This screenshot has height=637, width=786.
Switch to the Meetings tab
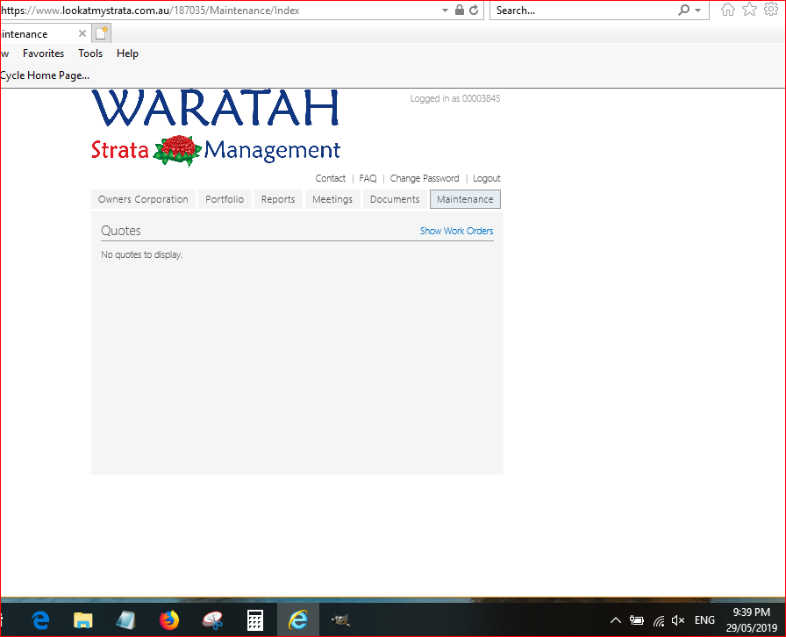click(332, 199)
